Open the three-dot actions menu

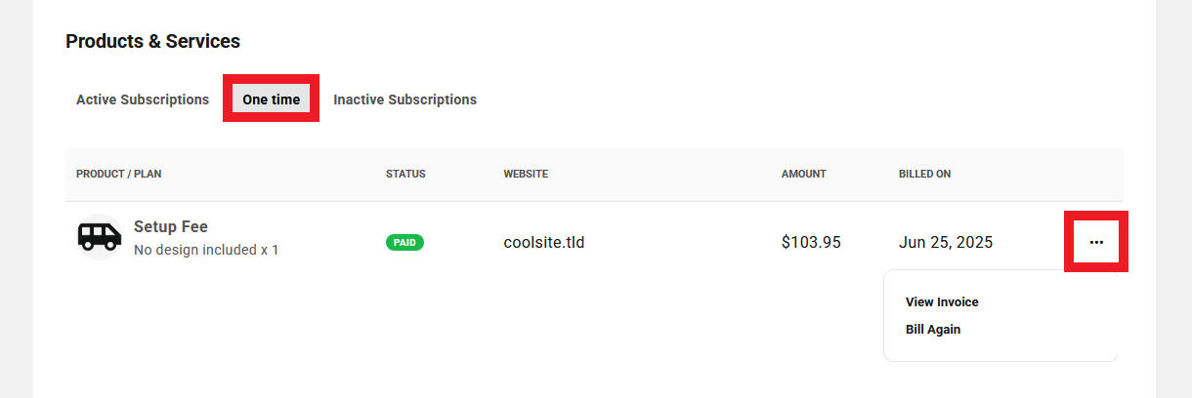tap(1096, 242)
